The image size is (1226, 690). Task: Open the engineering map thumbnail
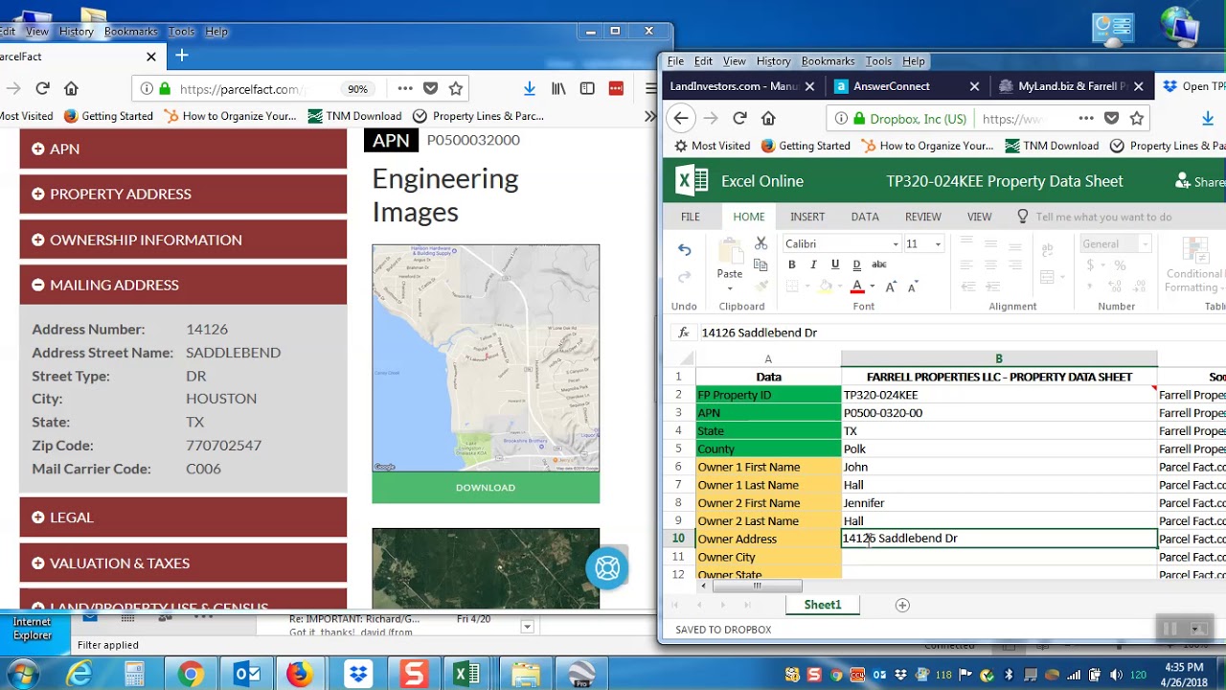pyautogui.click(x=486, y=358)
